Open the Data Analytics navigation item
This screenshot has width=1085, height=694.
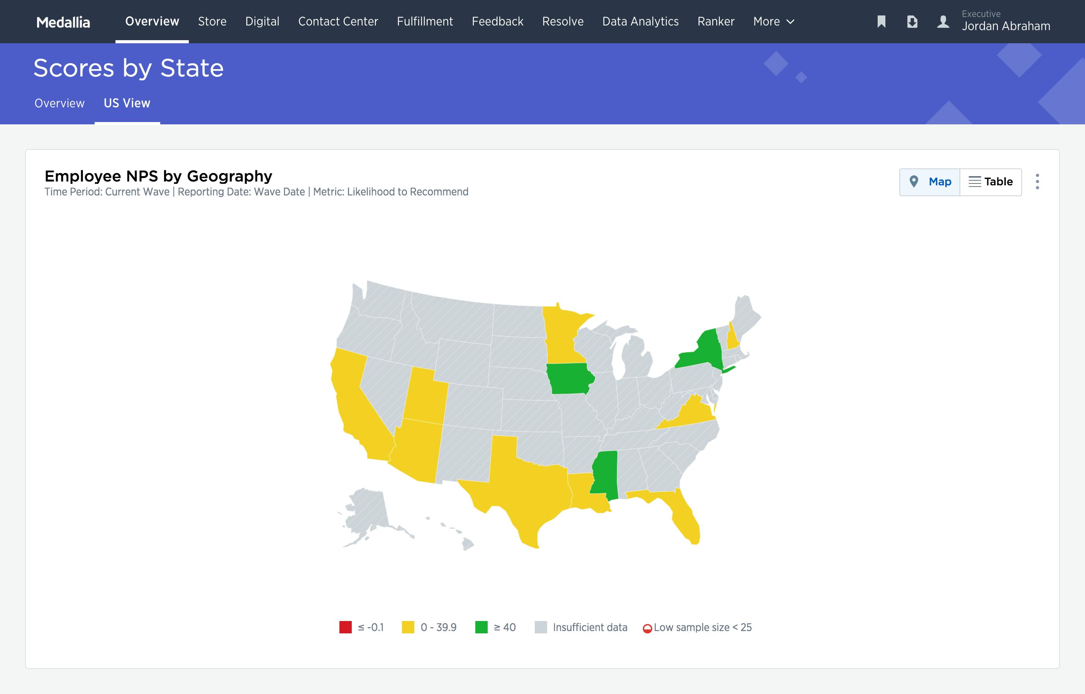coord(640,21)
